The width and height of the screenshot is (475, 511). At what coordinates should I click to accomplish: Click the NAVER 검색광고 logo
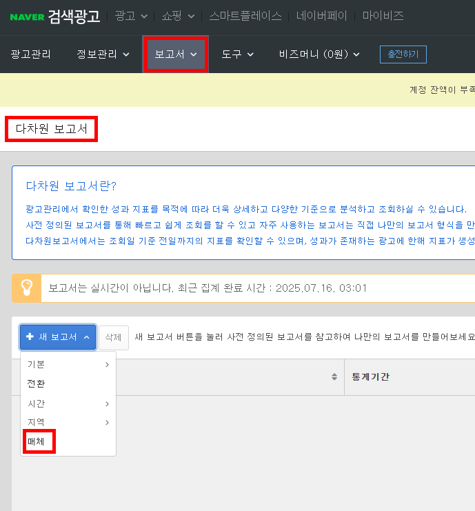tap(54, 17)
